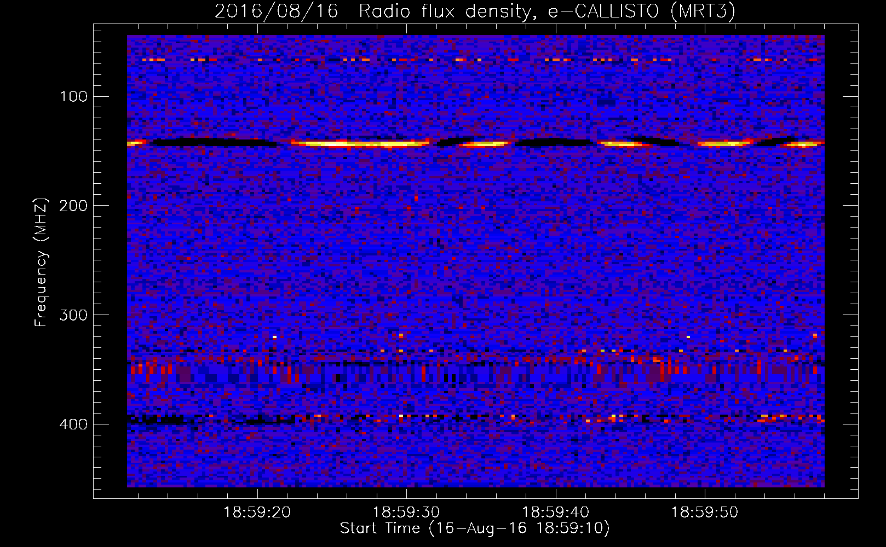The height and width of the screenshot is (547, 886).
Task: Click the "Frequency (MHZ)" axis label
Action: point(41,263)
